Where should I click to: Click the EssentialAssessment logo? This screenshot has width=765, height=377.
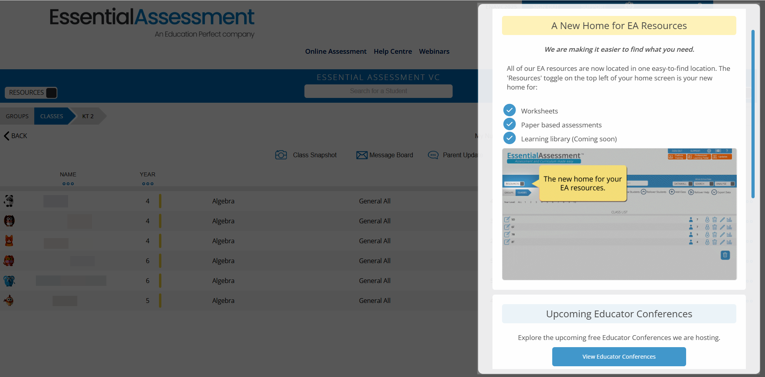click(x=152, y=22)
